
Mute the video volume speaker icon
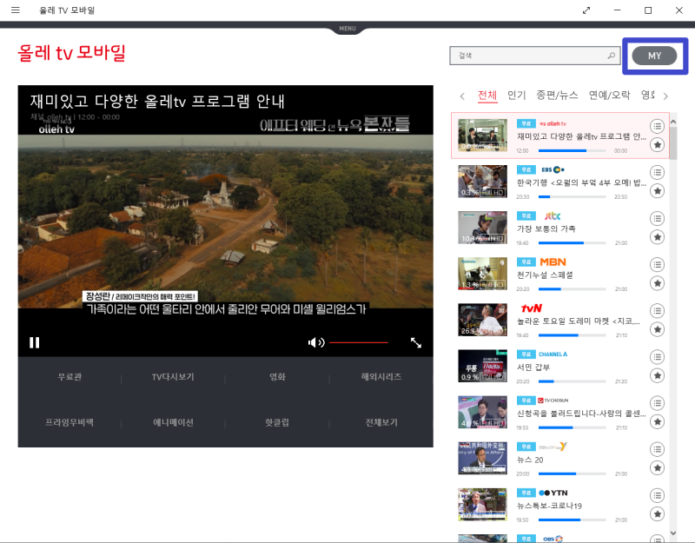316,342
